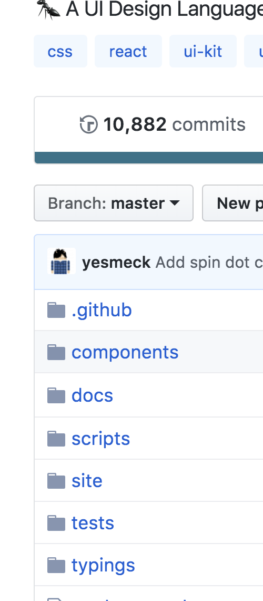The image size is (263, 601).
Task: Open the components directory link
Action: point(125,352)
